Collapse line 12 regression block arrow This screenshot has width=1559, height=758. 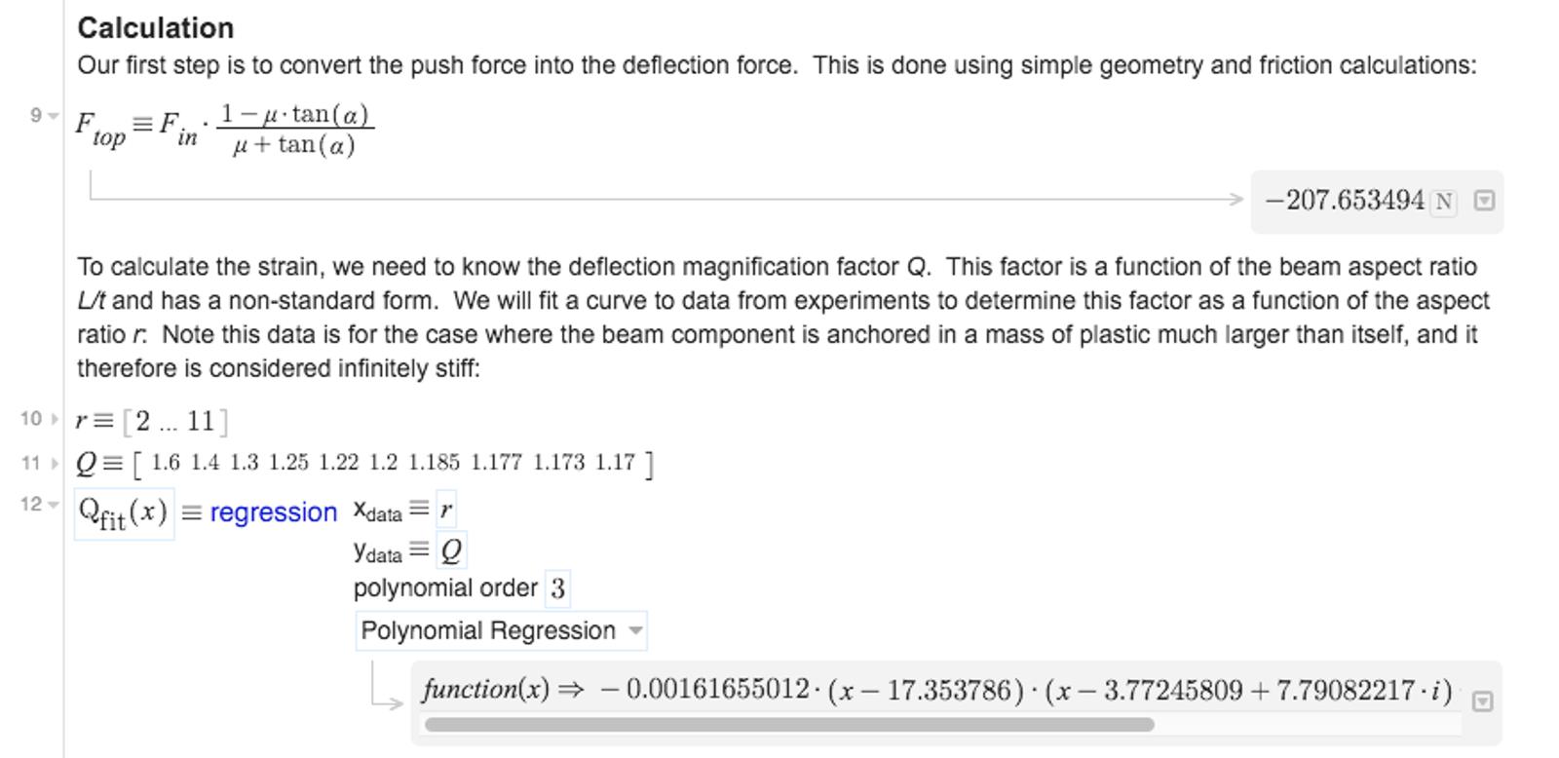pos(54,505)
